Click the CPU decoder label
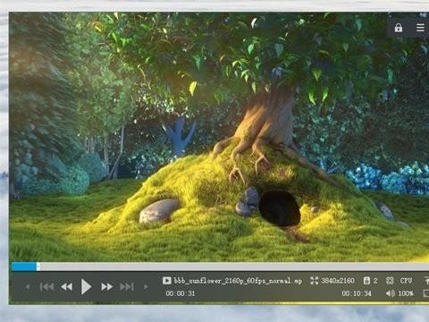The height and width of the screenshot is (322, 429). point(406,281)
